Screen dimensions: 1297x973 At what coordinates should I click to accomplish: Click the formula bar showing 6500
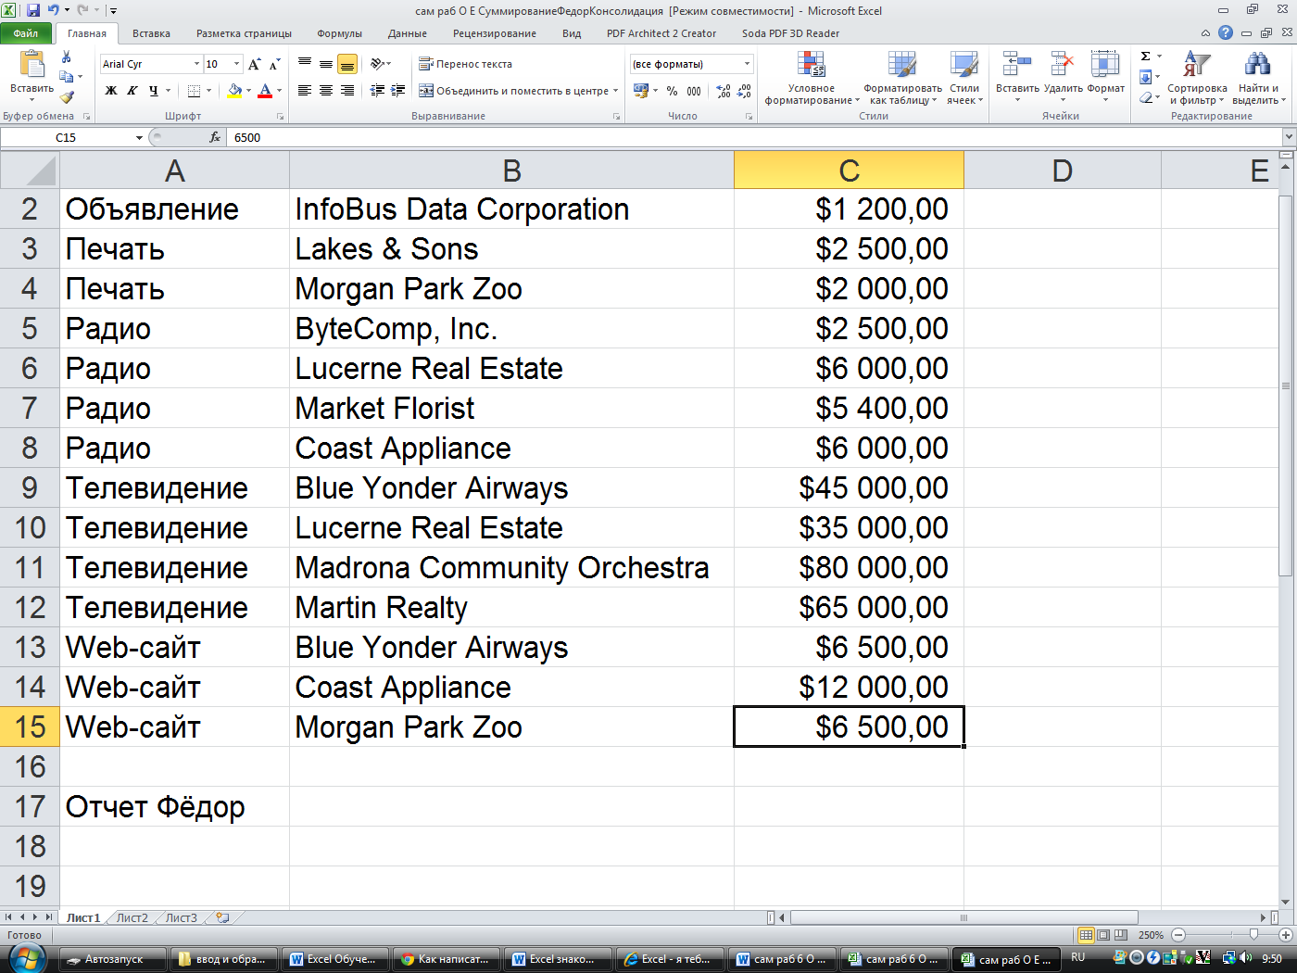[x=755, y=137]
